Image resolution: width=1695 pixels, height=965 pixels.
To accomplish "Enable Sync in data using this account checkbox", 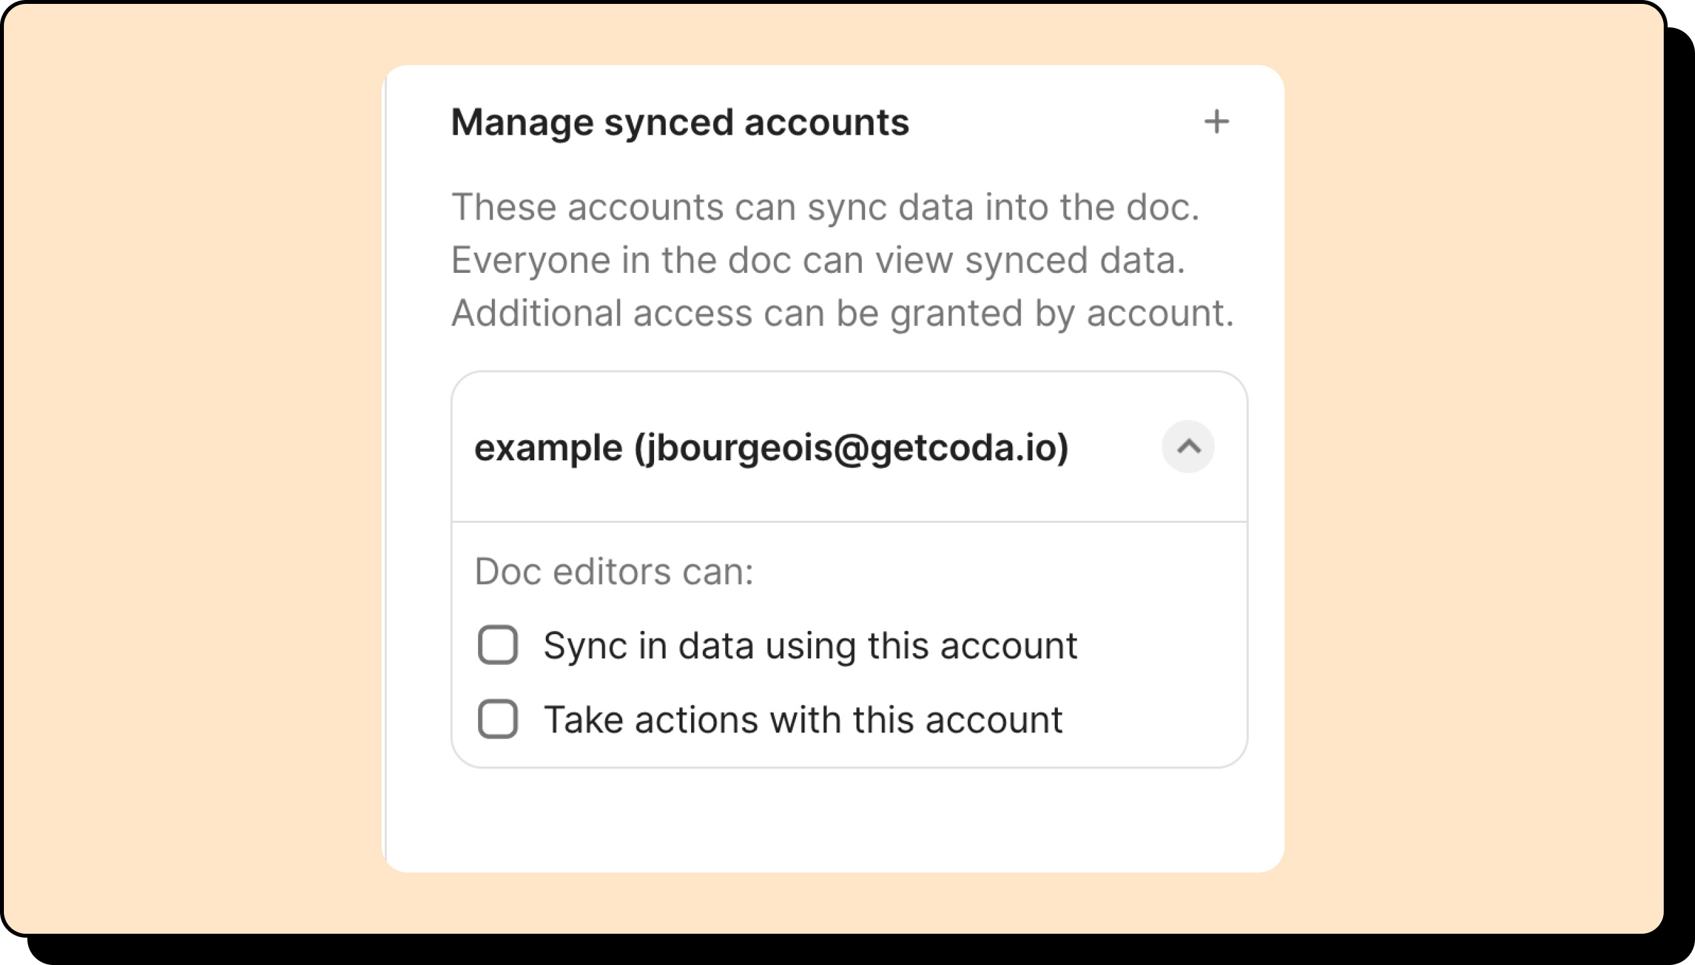I will 498,645.
